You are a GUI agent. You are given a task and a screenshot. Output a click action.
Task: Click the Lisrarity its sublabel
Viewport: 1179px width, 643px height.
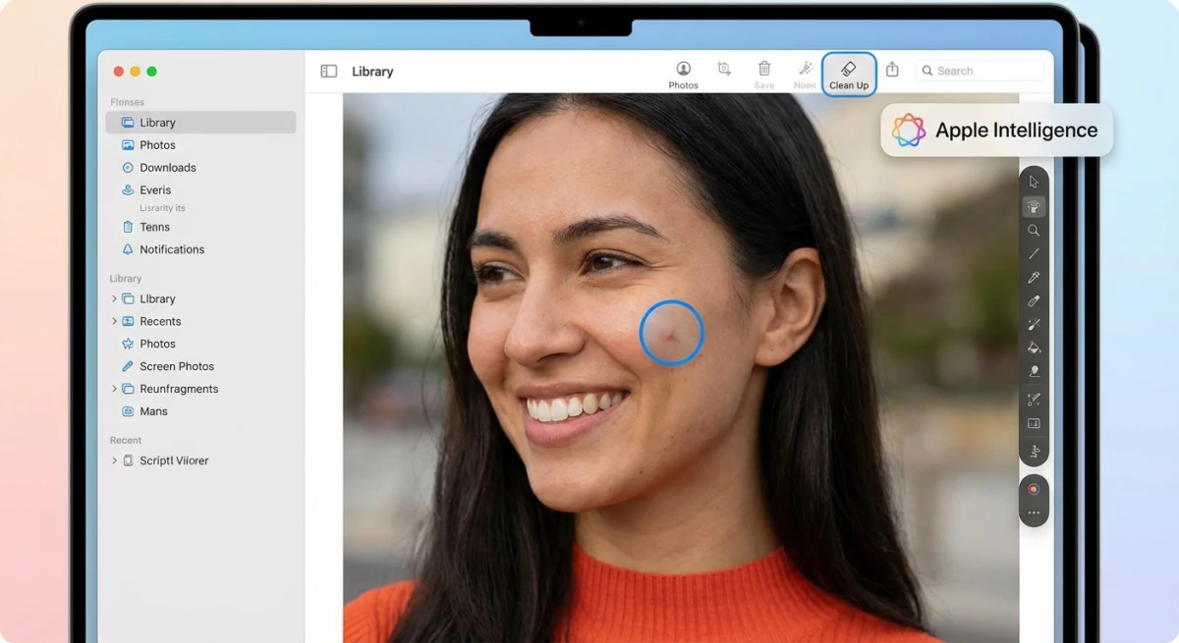tap(162, 208)
